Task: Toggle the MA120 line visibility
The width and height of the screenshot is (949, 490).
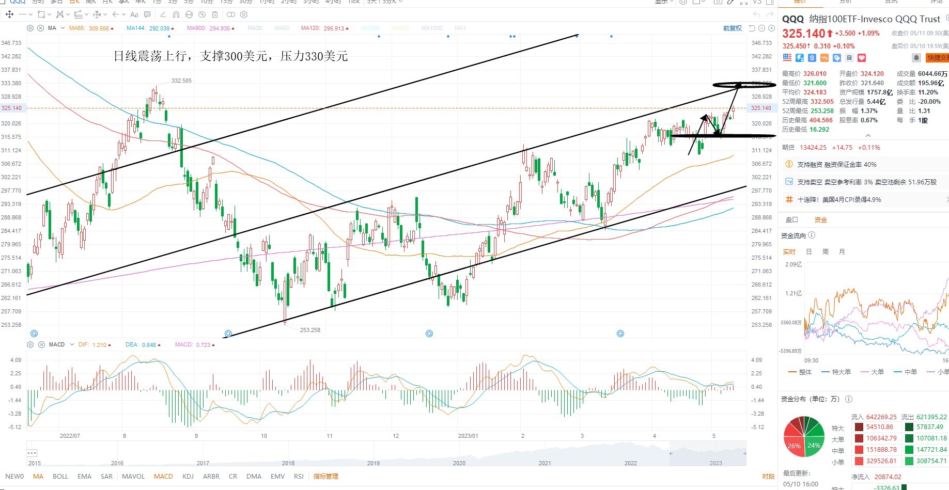Action: 325,28
